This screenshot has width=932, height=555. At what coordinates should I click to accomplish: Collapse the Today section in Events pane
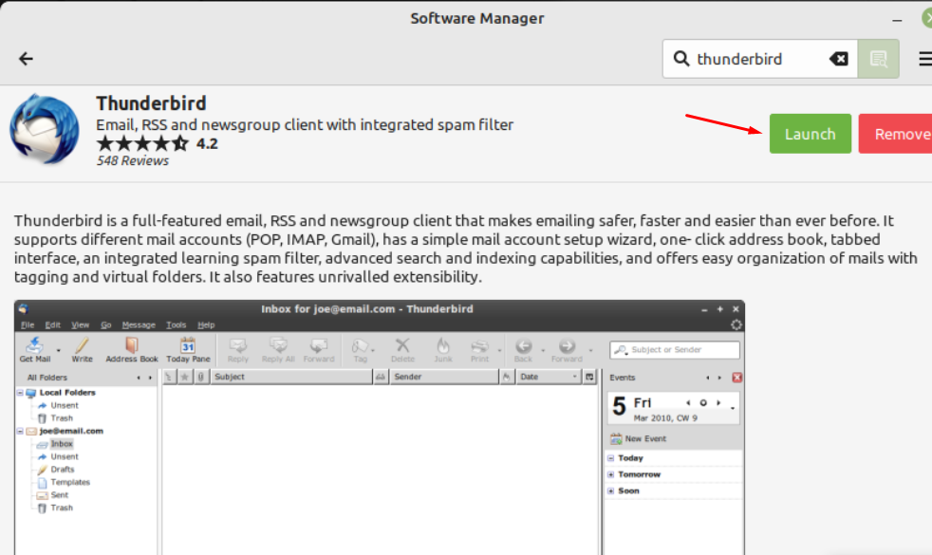[x=610, y=458]
